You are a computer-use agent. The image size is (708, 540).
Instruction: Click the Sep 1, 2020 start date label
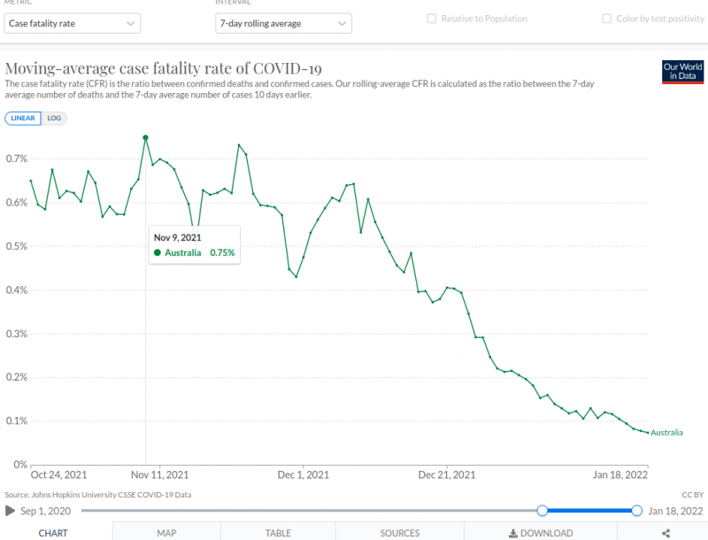[47, 511]
